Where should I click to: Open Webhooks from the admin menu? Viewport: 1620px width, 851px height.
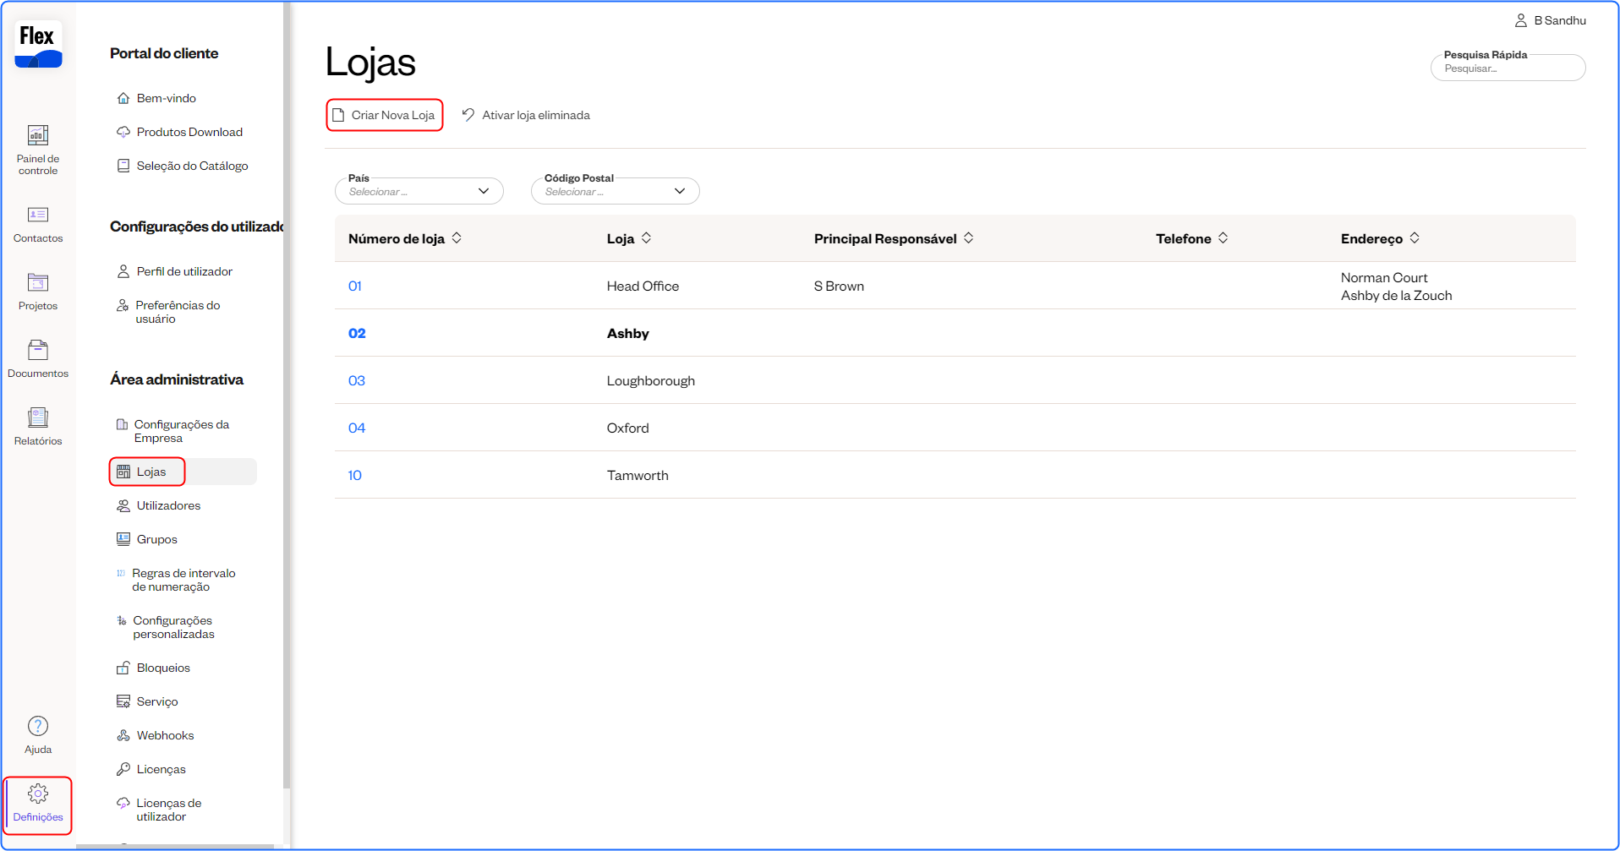(165, 735)
